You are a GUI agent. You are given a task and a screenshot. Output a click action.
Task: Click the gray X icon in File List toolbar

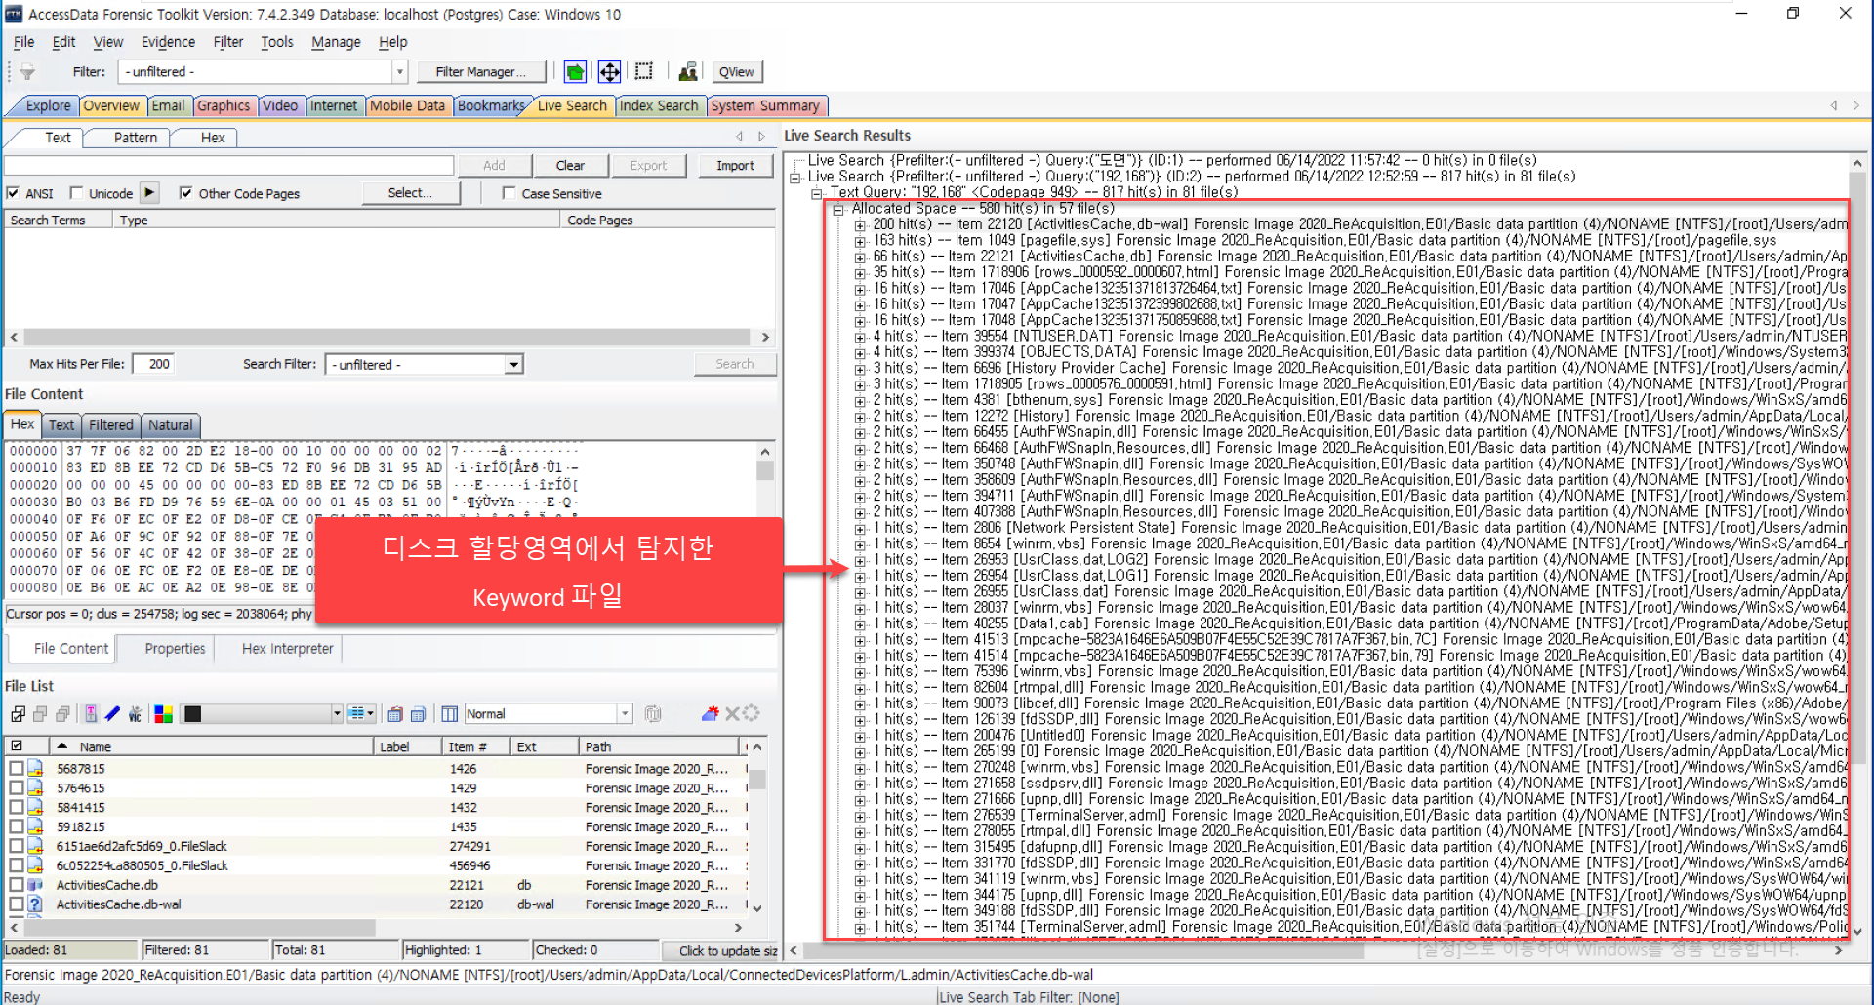(x=732, y=714)
